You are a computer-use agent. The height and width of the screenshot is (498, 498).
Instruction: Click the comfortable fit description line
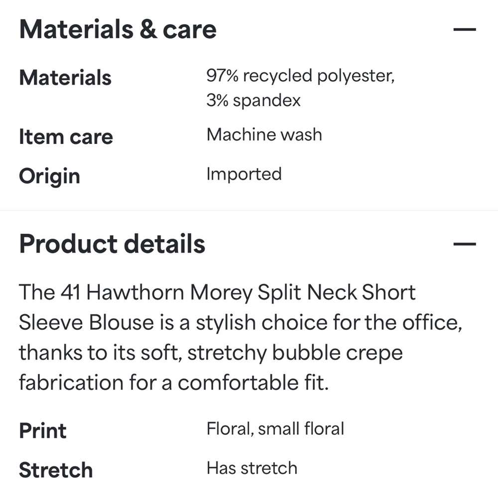tap(174, 382)
